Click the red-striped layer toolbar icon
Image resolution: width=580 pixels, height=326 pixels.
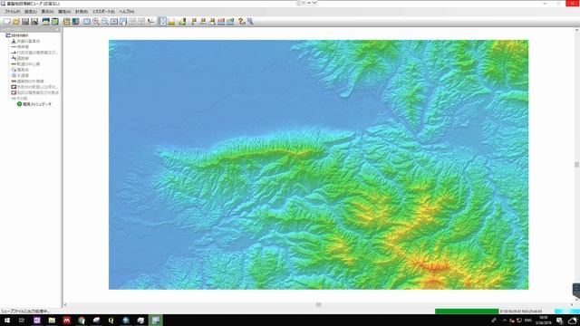[221, 22]
